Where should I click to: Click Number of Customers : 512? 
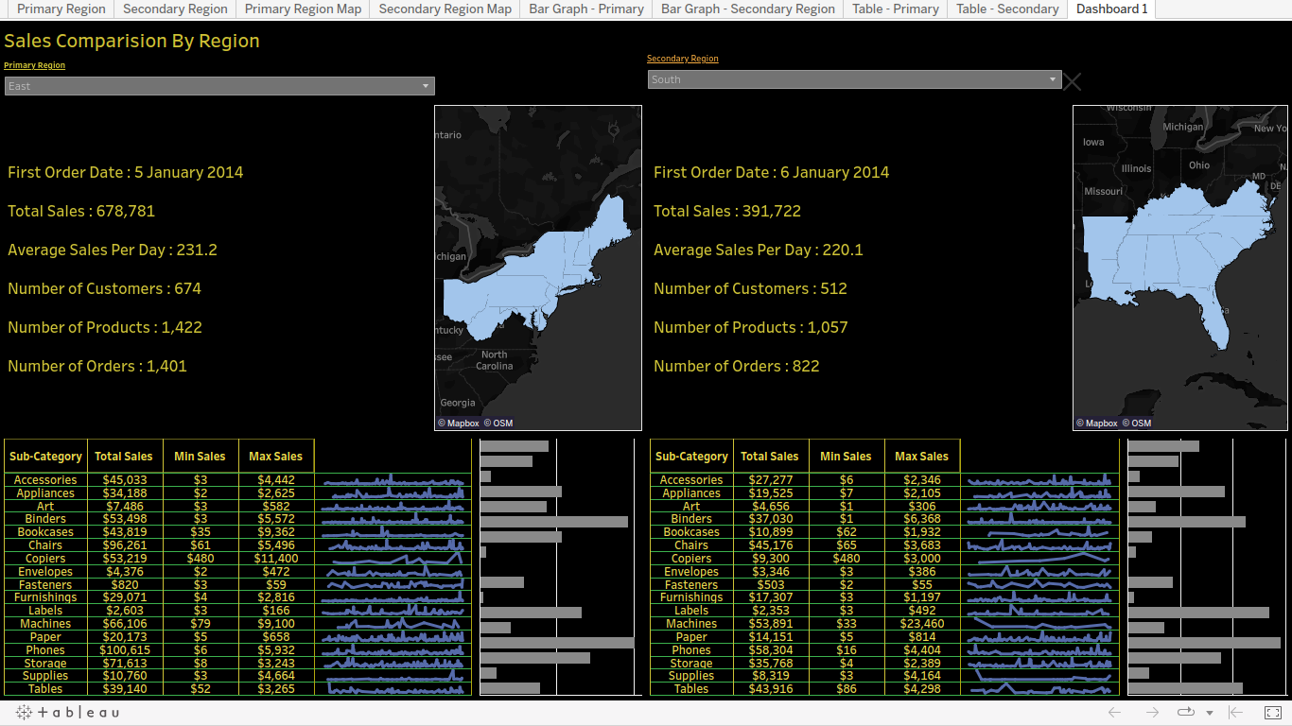(x=751, y=289)
